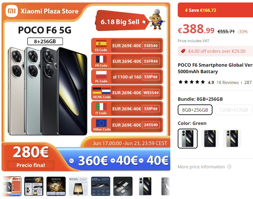Choose the Titanium silver color phone swatch
Image resolution: width=253 pixels, height=199 pixels.
coord(232,139)
